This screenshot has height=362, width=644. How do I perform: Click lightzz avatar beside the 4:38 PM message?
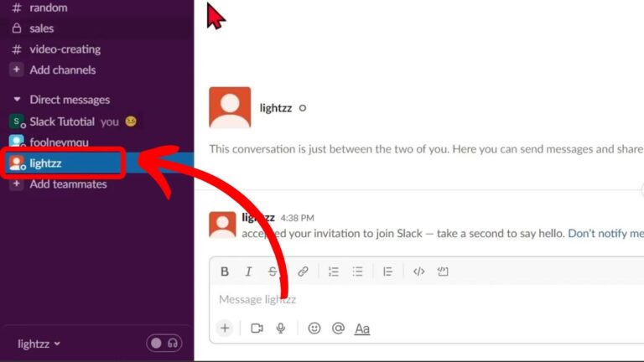coord(222,225)
